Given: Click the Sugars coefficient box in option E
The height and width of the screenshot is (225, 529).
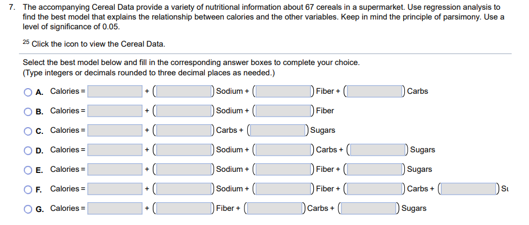Looking at the screenshot, I should [375, 169].
